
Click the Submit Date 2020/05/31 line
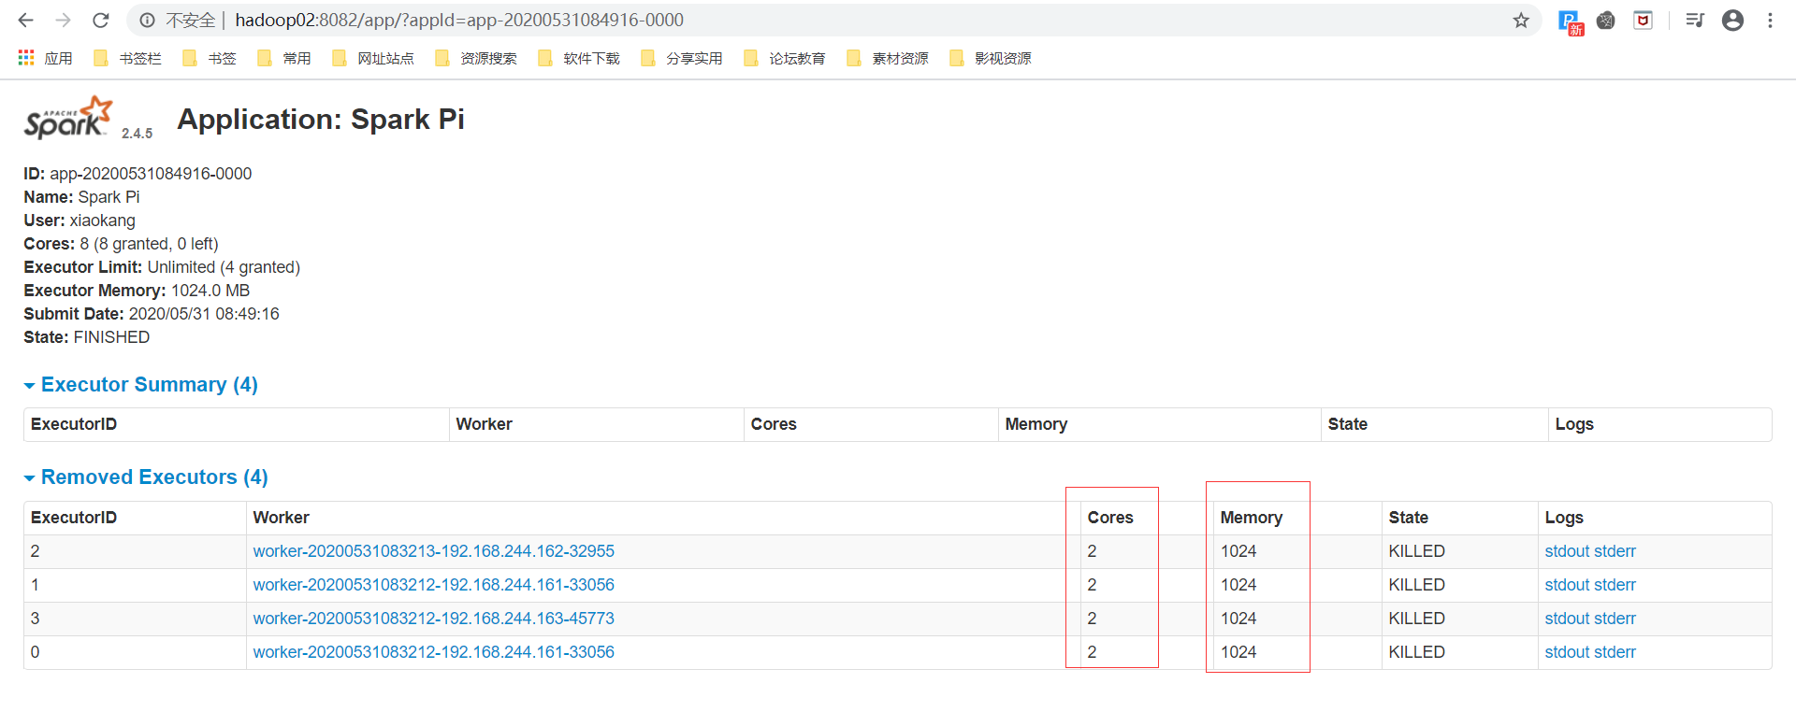click(152, 314)
